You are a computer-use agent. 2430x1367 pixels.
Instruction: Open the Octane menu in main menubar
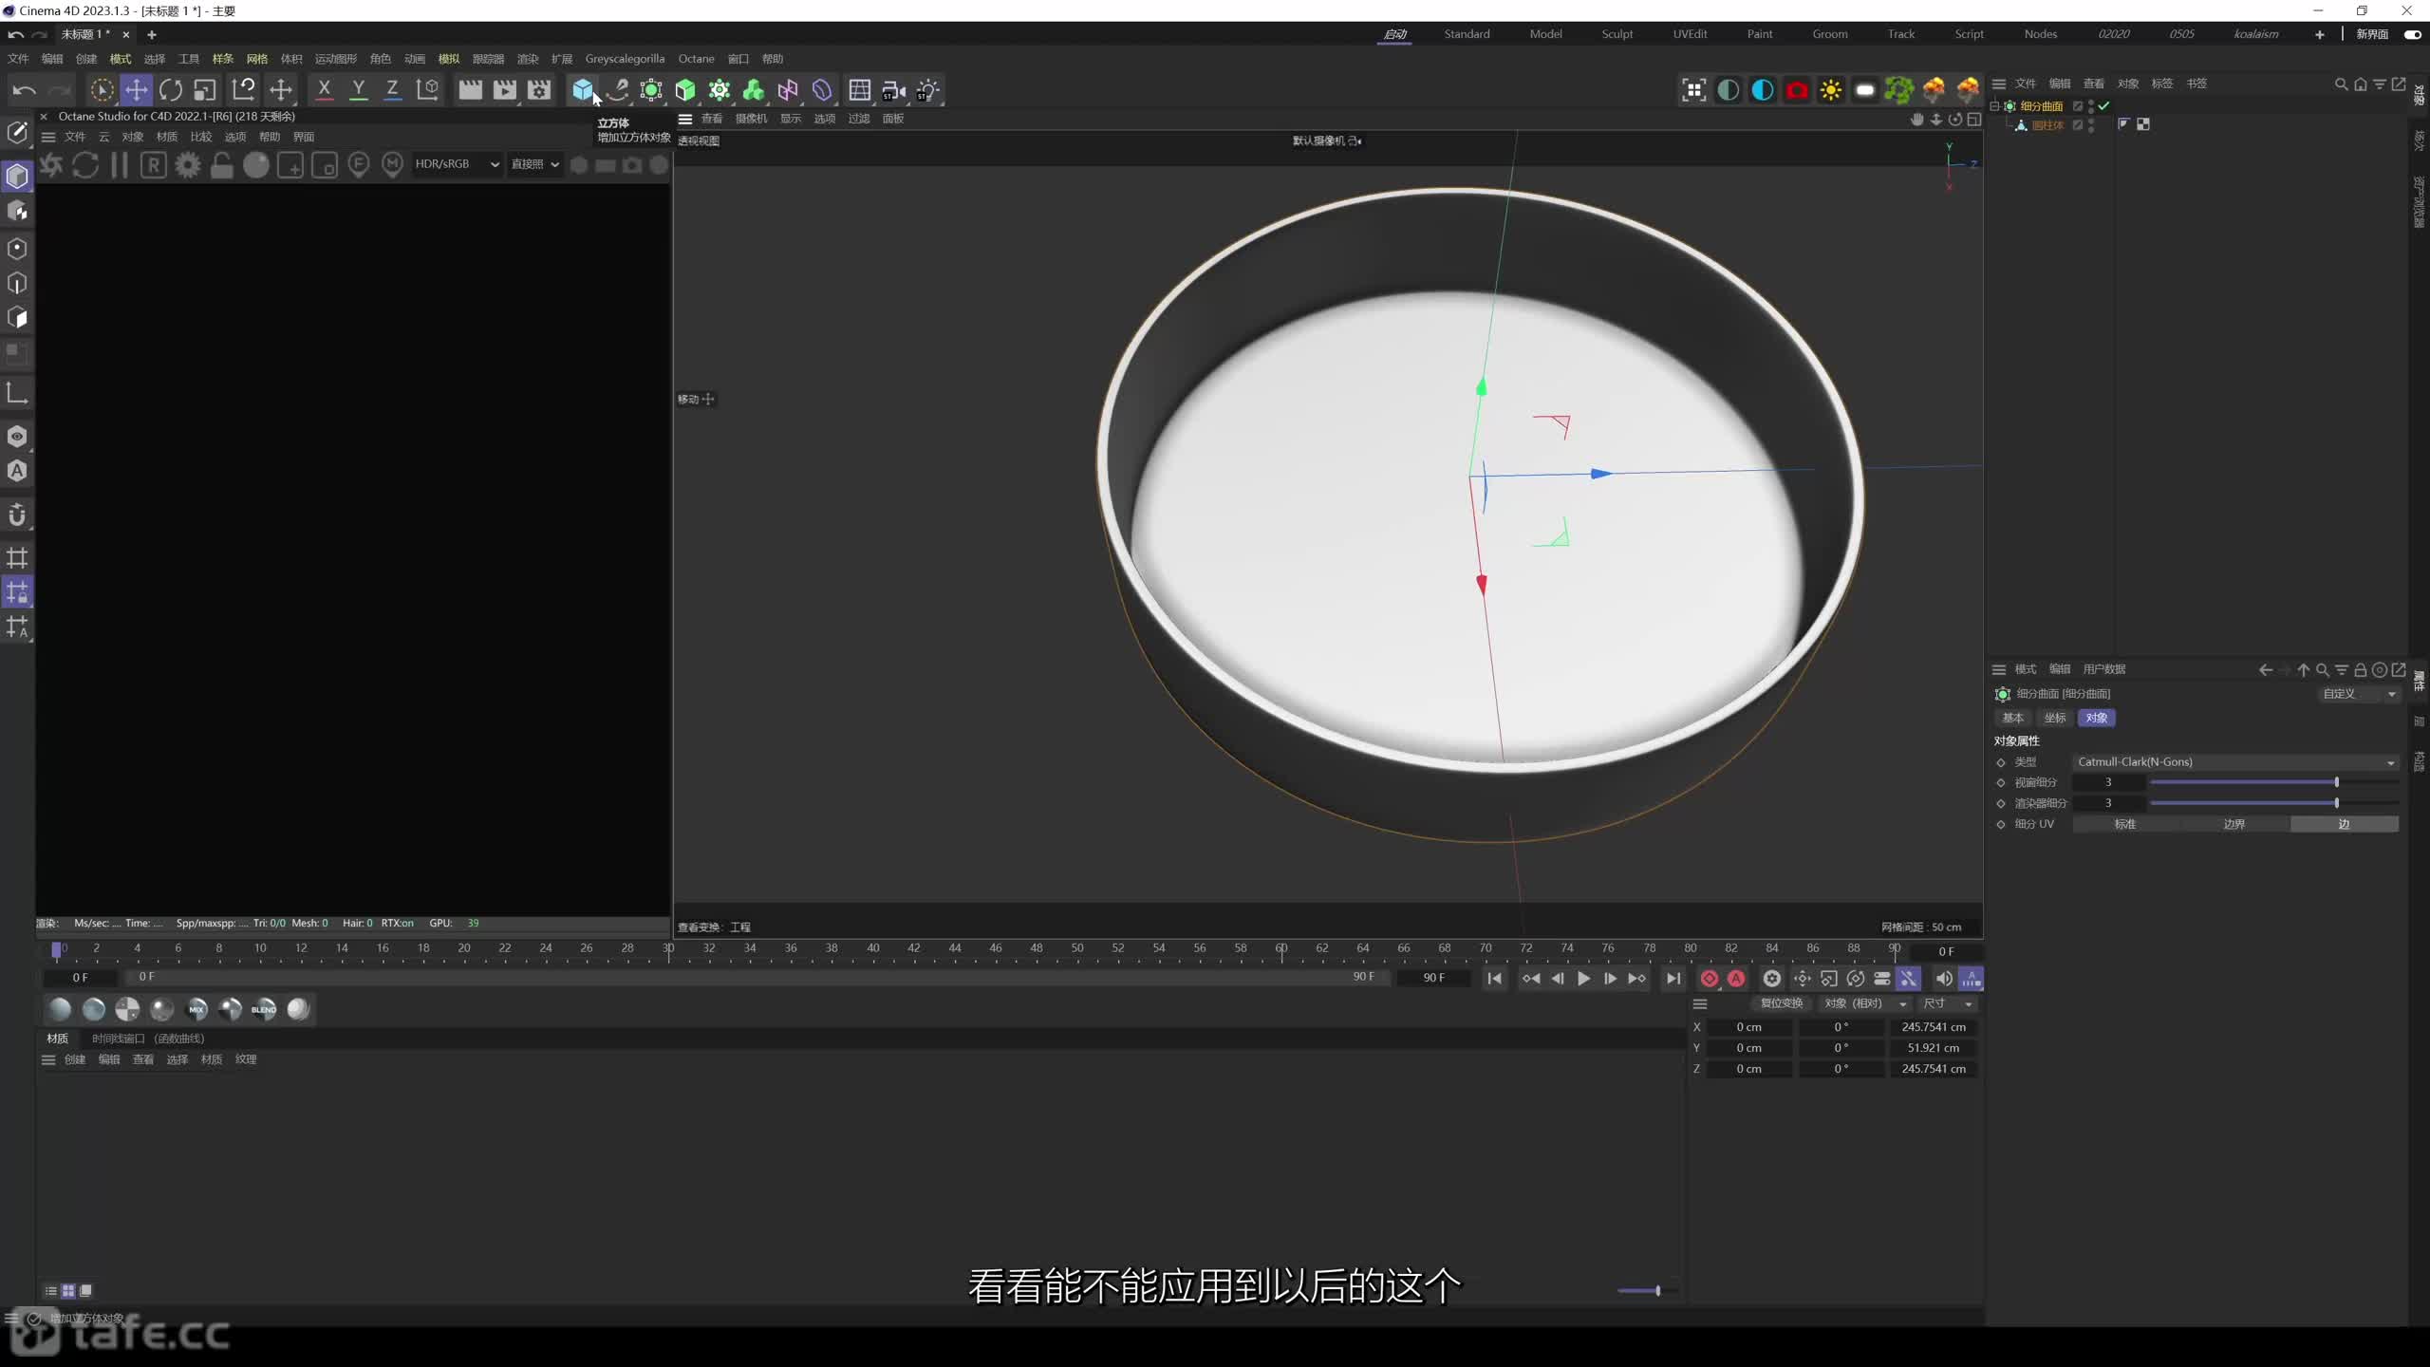coord(696,59)
